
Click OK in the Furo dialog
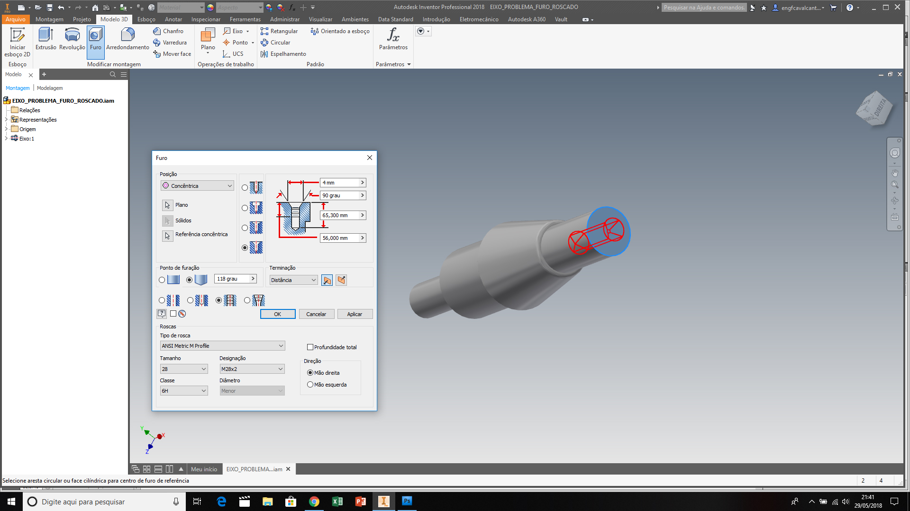(278, 314)
